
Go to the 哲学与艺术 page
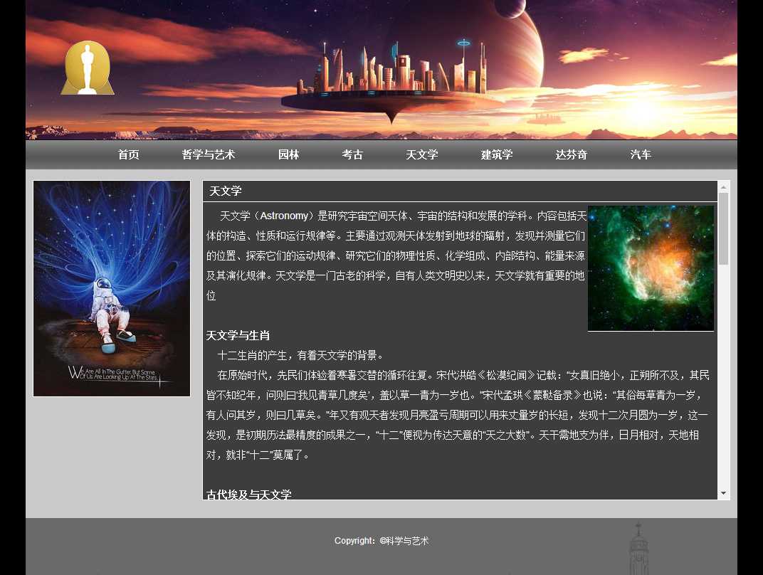[x=208, y=154]
